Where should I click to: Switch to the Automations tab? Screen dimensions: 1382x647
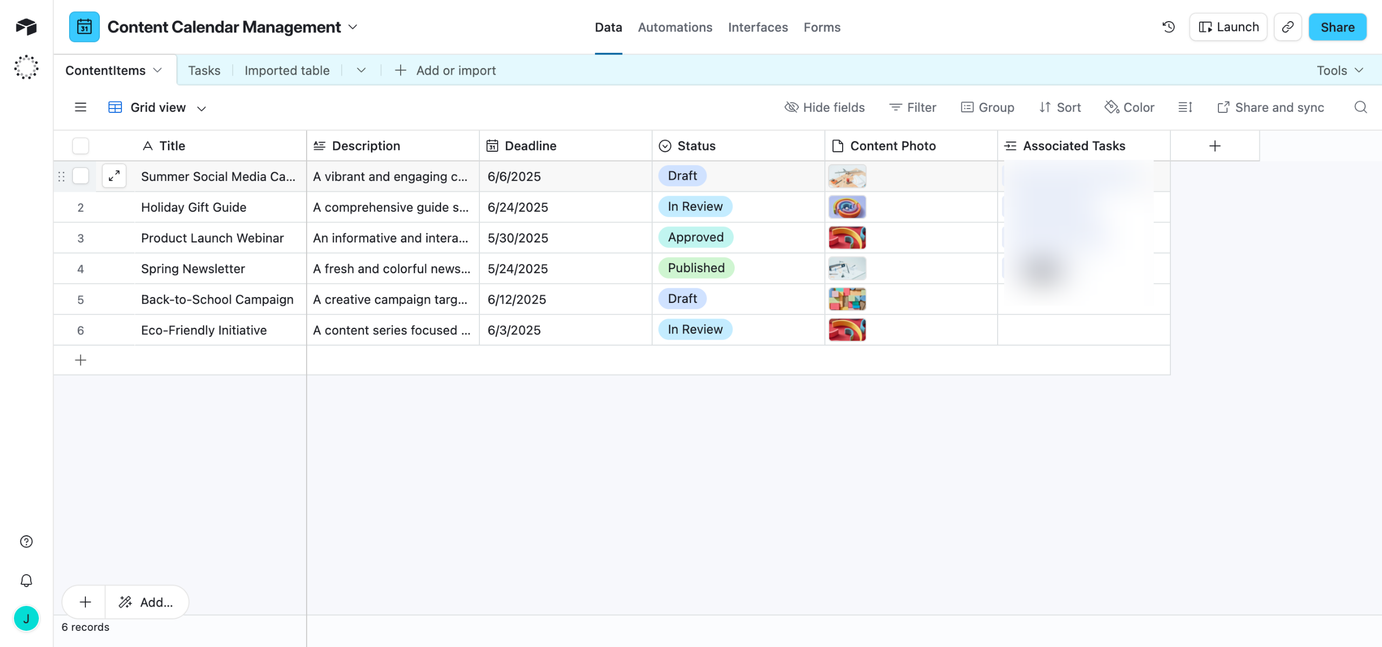tap(675, 27)
